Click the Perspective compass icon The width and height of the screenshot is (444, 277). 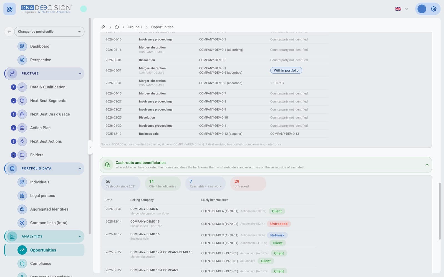point(22,60)
